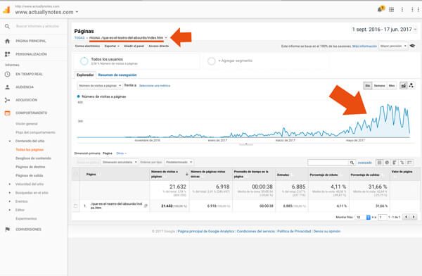Go to next table page arrow
422x276 pixels.
pyautogui.click(x=414, y=217)
